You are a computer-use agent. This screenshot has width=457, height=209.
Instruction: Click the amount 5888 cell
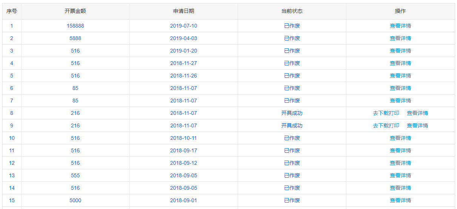pyautogui.click(x=75, y=38)
